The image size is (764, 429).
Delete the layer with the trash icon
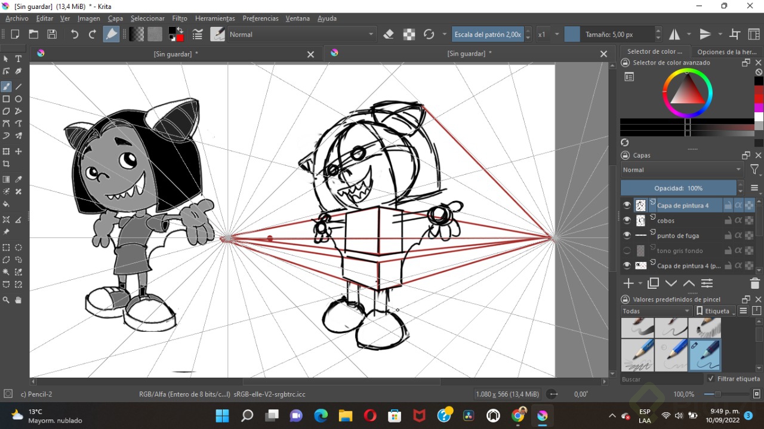754,283
